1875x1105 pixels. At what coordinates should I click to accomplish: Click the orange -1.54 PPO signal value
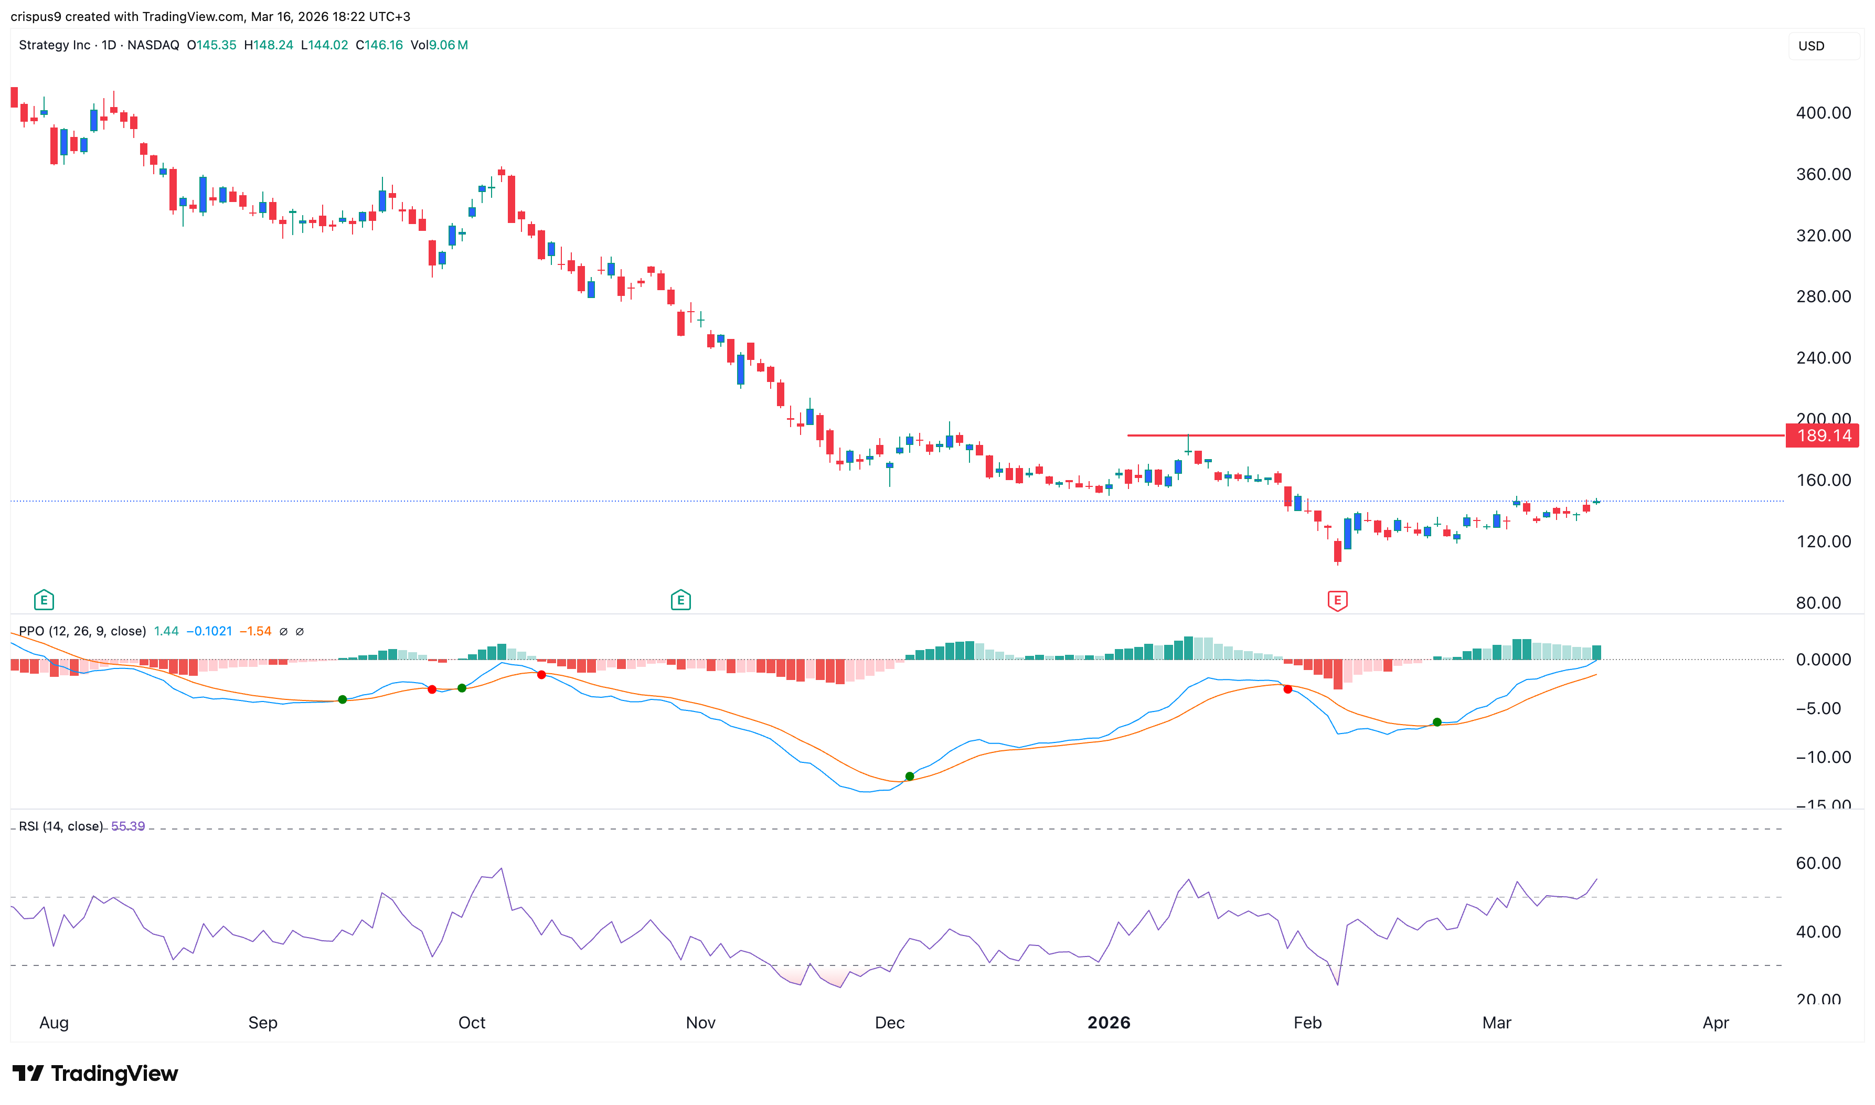[255, 631]
